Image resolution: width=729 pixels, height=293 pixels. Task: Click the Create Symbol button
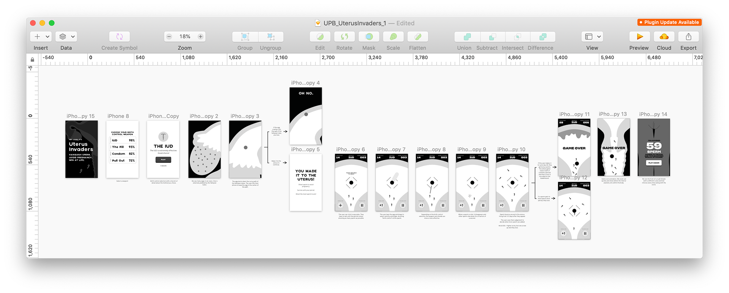(x=120, y=37)
